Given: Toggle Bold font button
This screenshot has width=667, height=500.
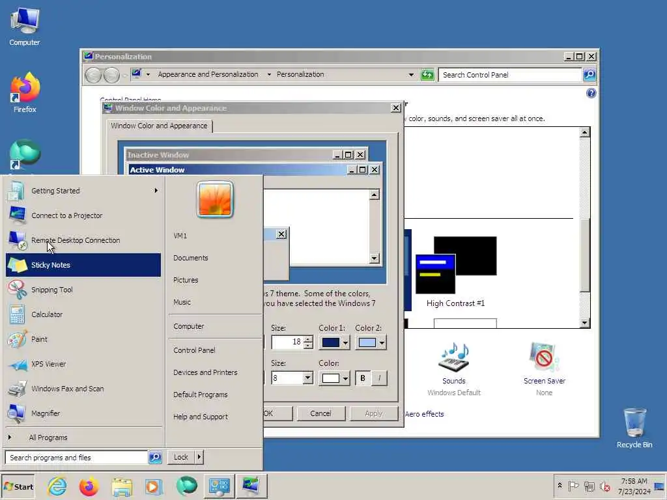Looking at the screenshot, I should tap(362, 378).
